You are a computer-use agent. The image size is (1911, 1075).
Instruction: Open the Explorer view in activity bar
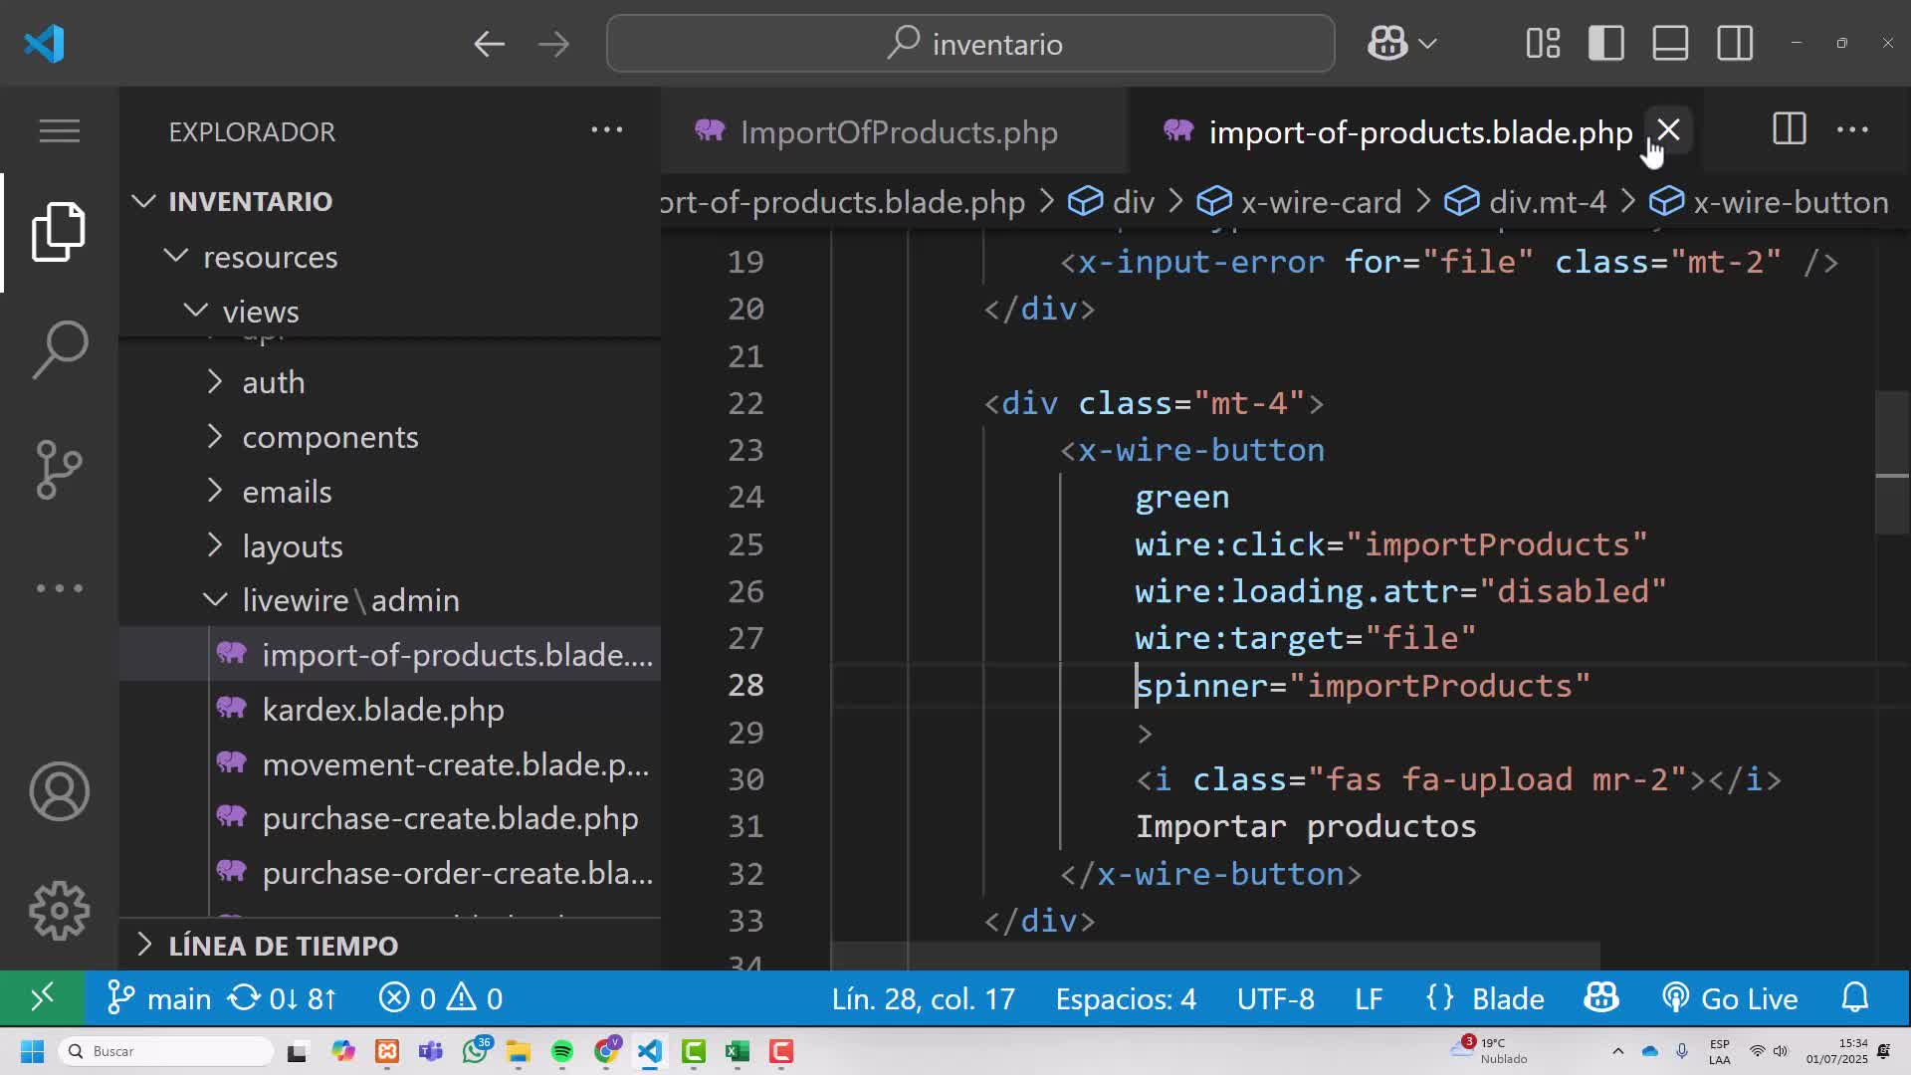(x=59, y=231)
